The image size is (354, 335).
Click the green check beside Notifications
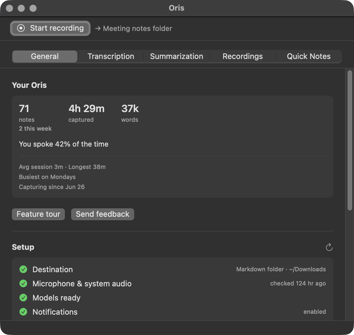click(23, 312)
